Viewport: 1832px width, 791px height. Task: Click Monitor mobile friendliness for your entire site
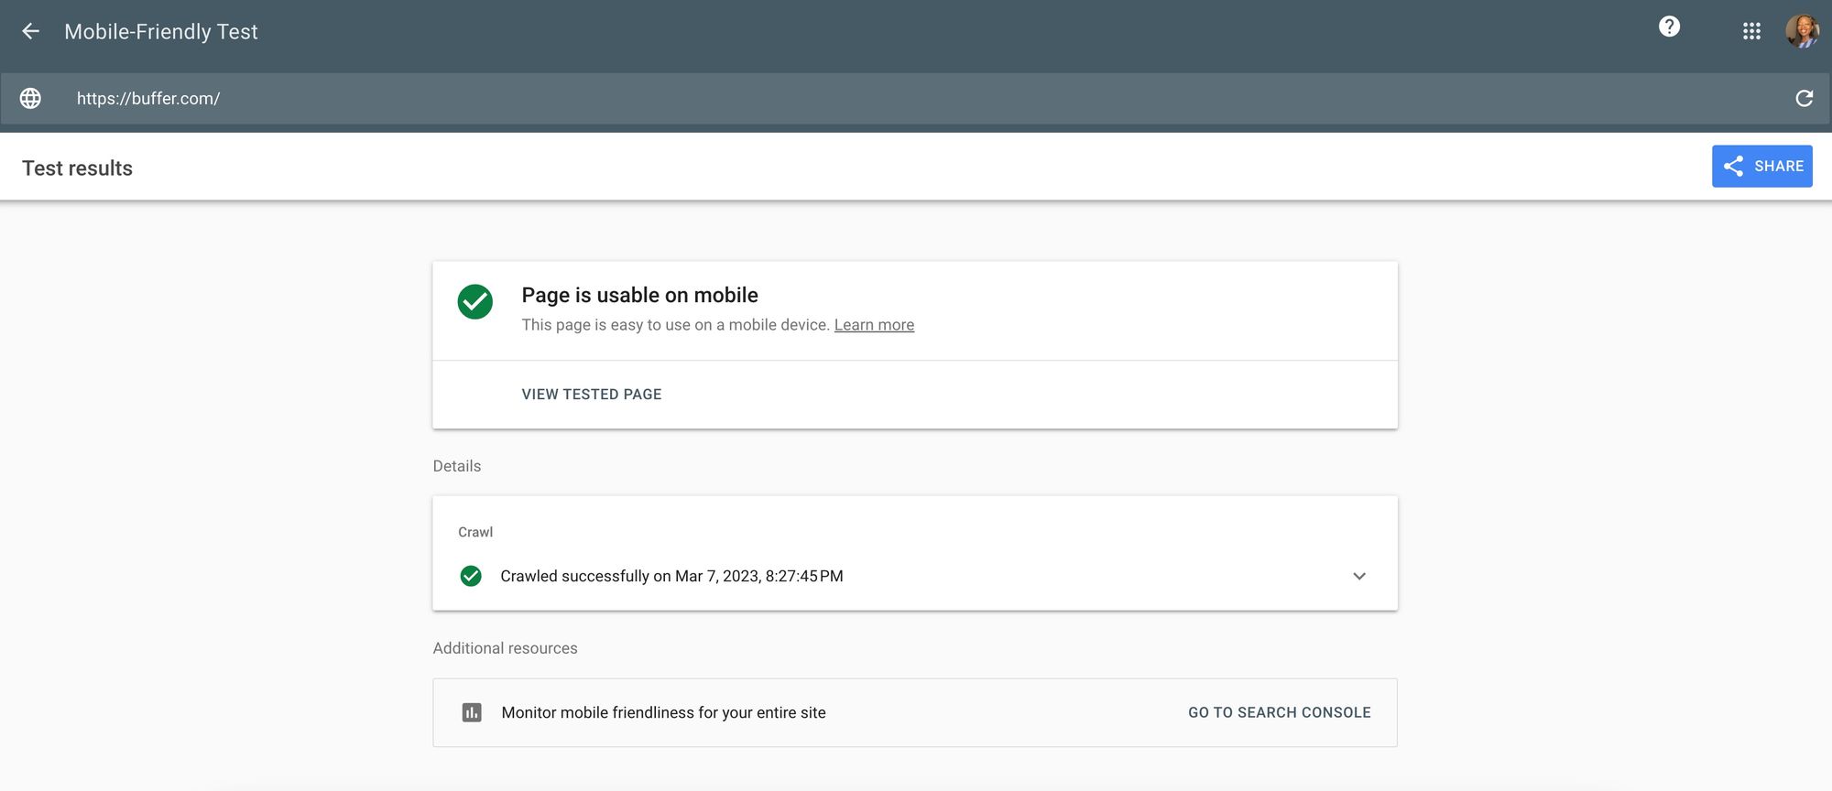click(x=663, y=712)
